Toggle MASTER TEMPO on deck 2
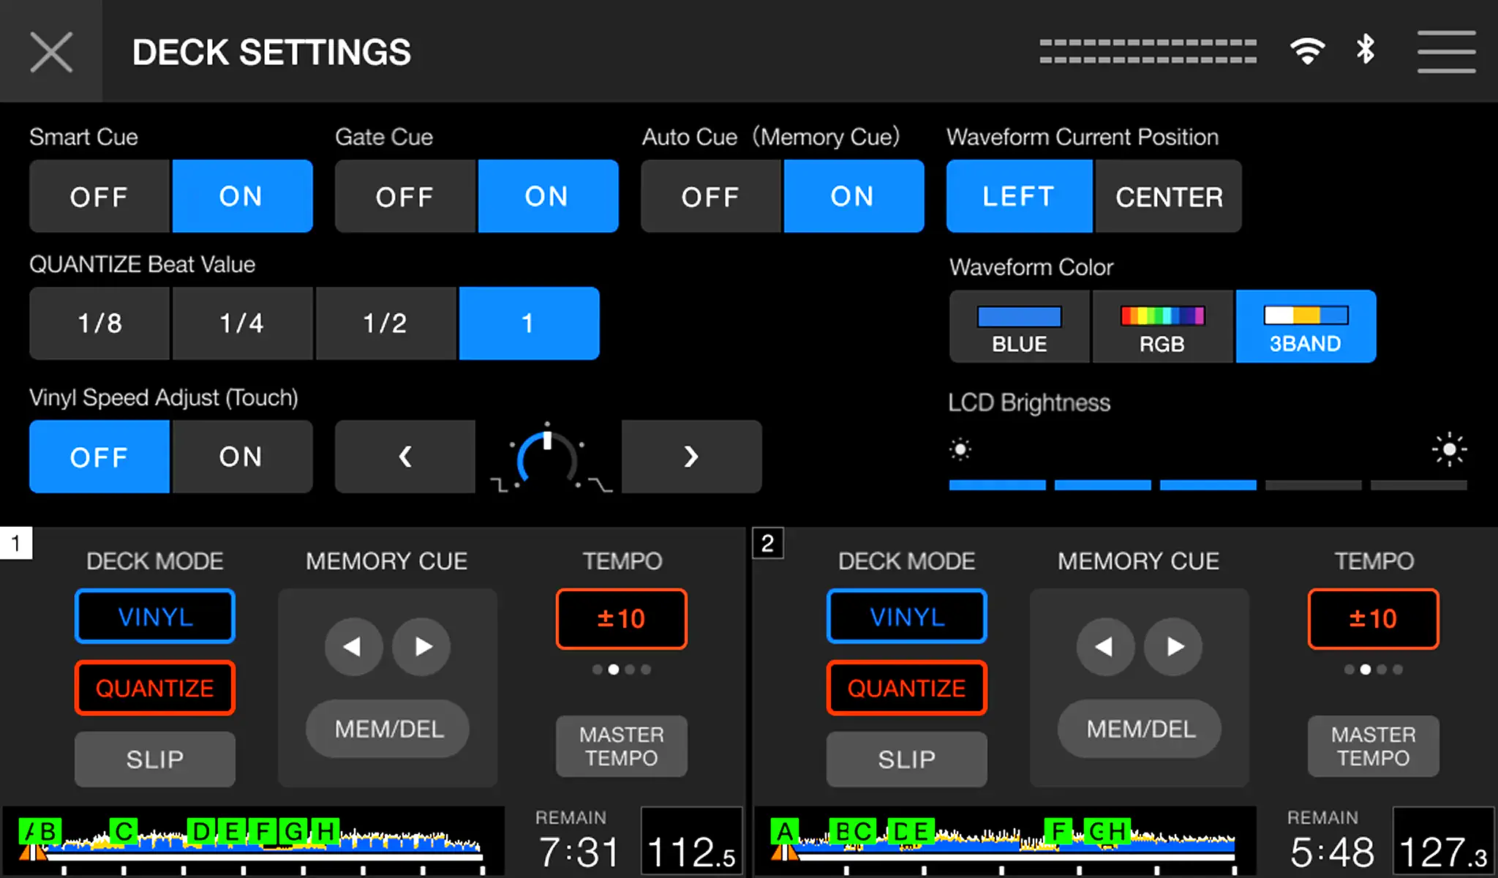Image resolution: width=1498 pixels, height=878 pixels. [1374, 746]
